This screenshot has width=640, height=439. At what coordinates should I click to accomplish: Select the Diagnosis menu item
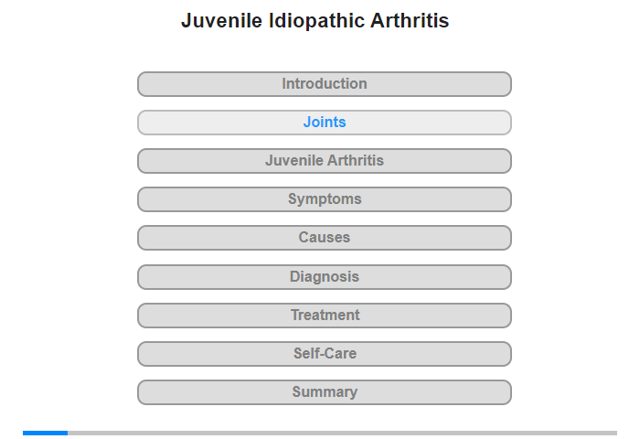324,277
